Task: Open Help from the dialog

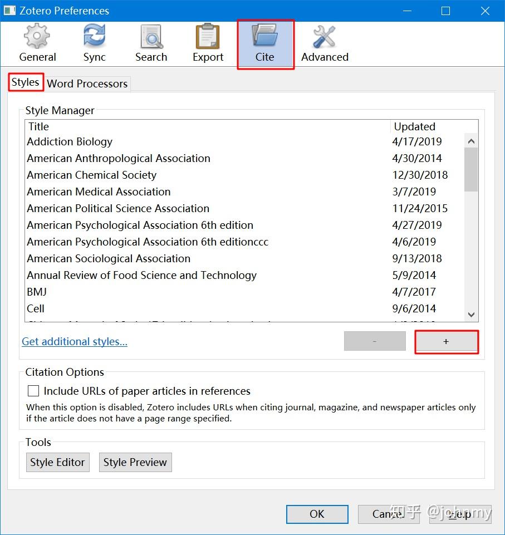Action: pos(460,514)
